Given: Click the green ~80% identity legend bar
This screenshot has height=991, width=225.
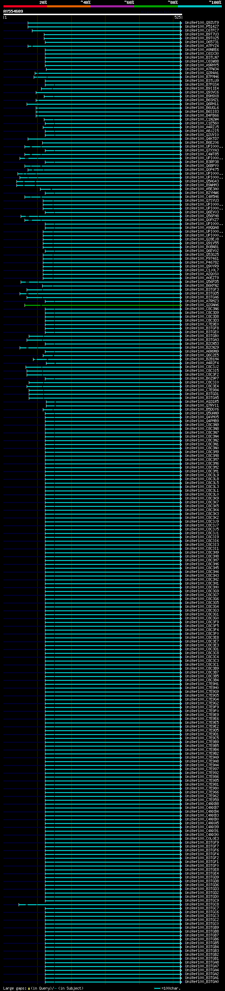Looking at the screenshot, I should 156,7.
